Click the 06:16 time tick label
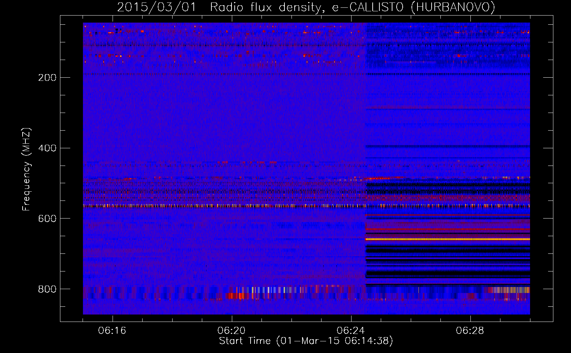This screenshot has width=571, height=353. [x=112, y=331]
